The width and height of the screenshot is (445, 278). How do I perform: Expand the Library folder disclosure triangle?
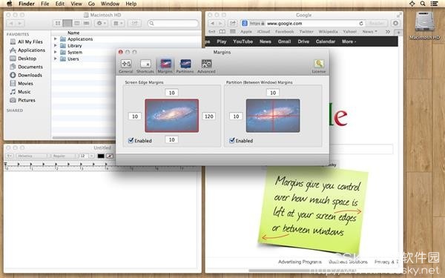[56, 45]
